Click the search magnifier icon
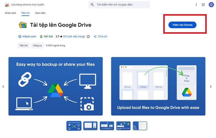216x138 pixels. click(x=92, y=5)
